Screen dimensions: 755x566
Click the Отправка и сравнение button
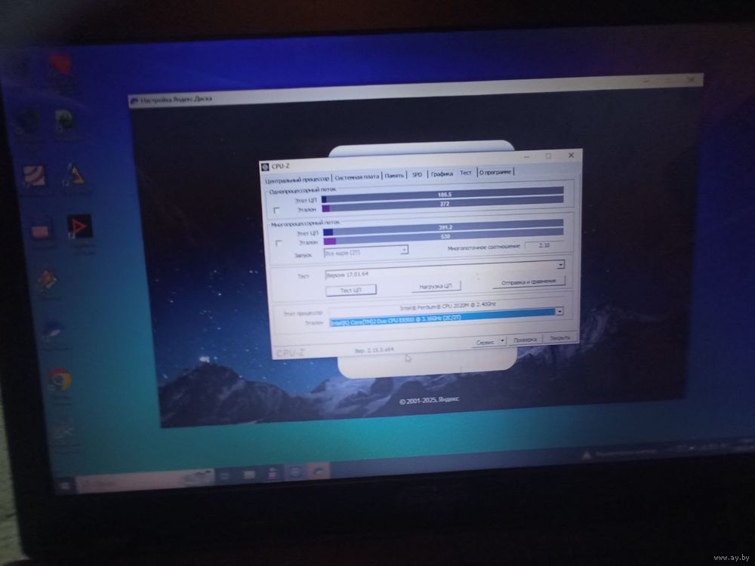(x=529, y=282)
